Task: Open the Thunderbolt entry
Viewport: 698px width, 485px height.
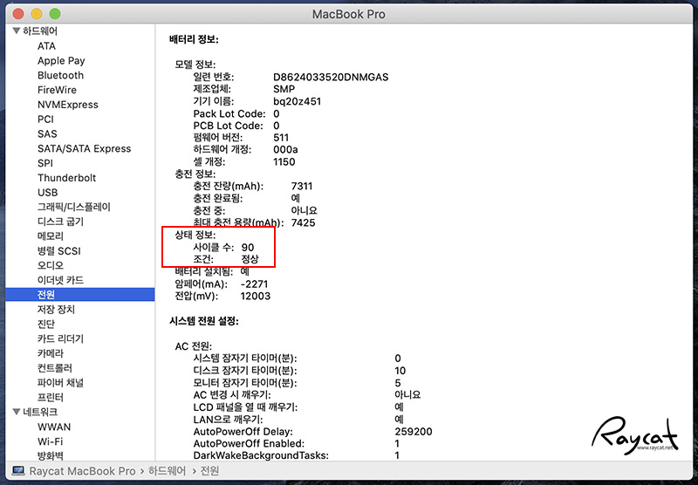Action: (x=67, y=178)
